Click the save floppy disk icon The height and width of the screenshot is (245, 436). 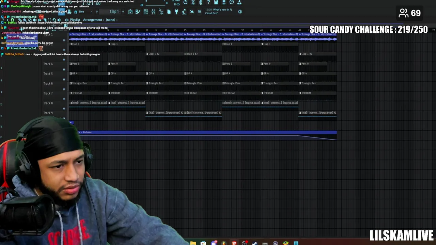(216, 2)
